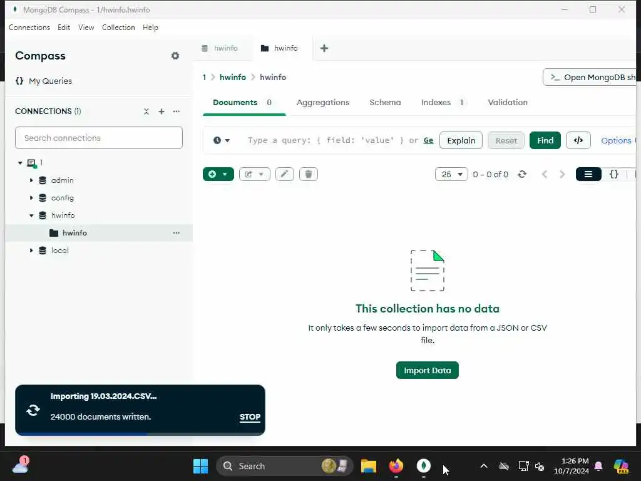Go to next page arrow
Viewport: 641px width, 481px height.
(x=562, y=174)
